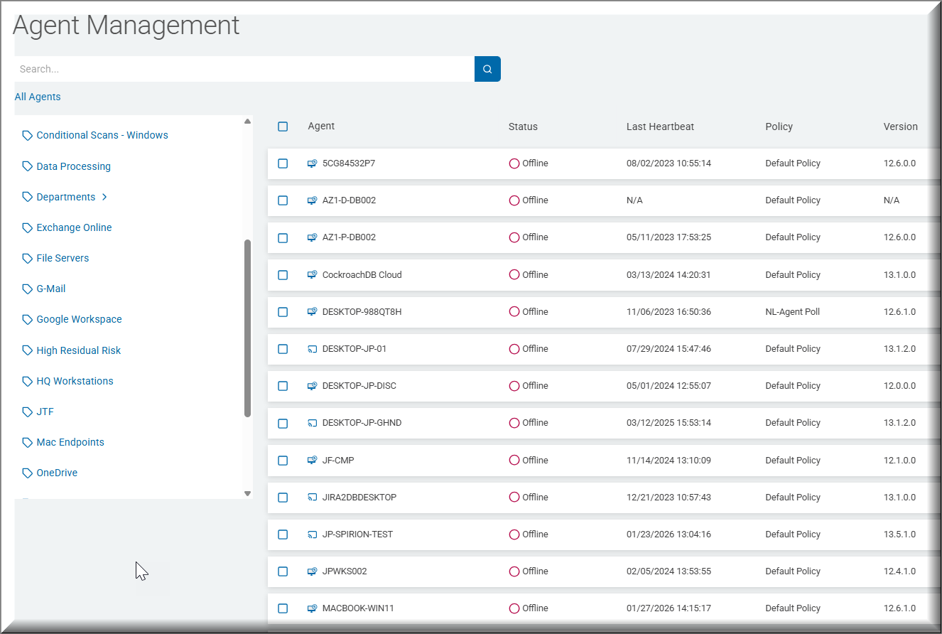This screenshot has height=634, width=942.
Task: Click the Offline status circle for JF-CMP
Action: (x=514, y=461)
